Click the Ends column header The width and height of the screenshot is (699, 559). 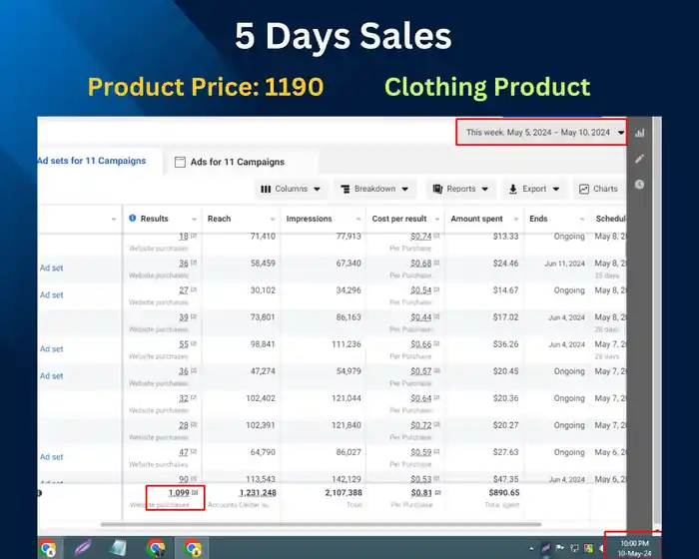pos(538,219)
